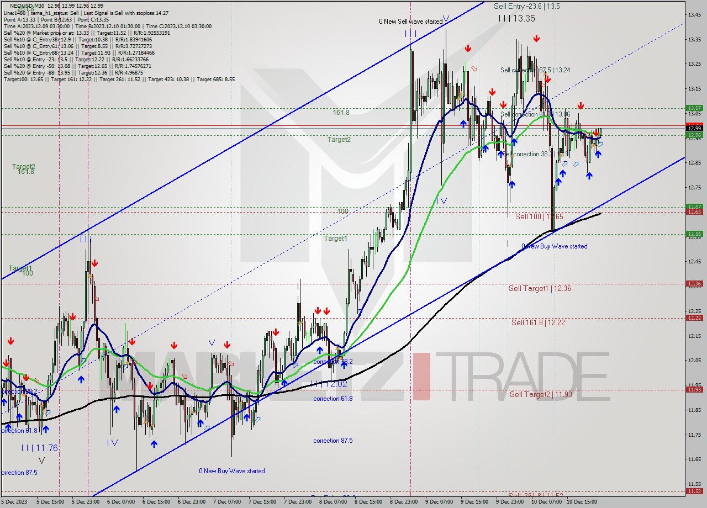
Task: Click the '6 Dec 07:00' time axis label
Action: 122,502
